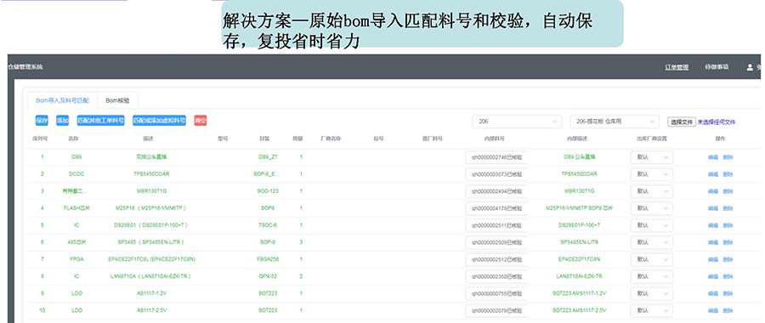Click the user profile icon in header

750,67
